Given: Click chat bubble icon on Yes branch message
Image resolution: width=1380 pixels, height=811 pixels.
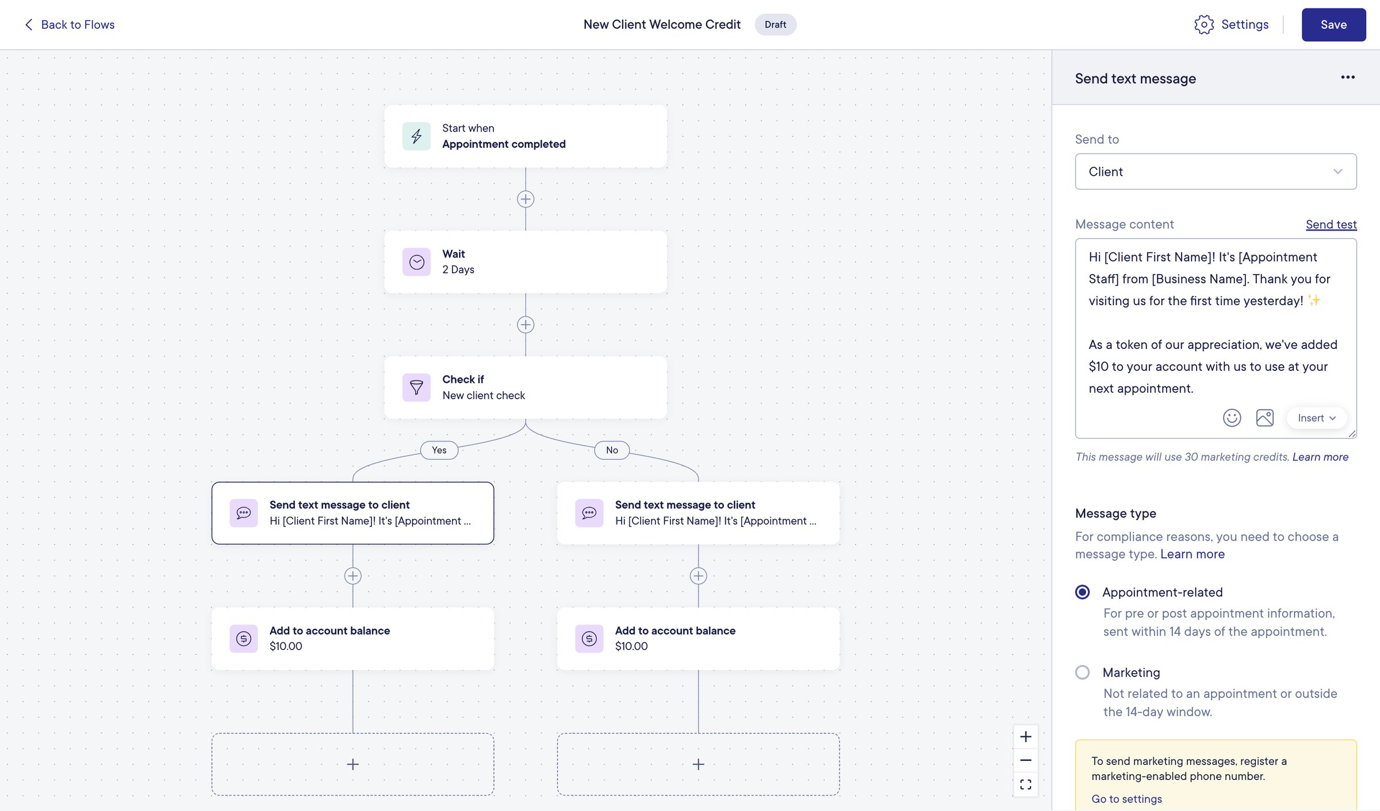Looking at the screenshot, I should (244, 513).
